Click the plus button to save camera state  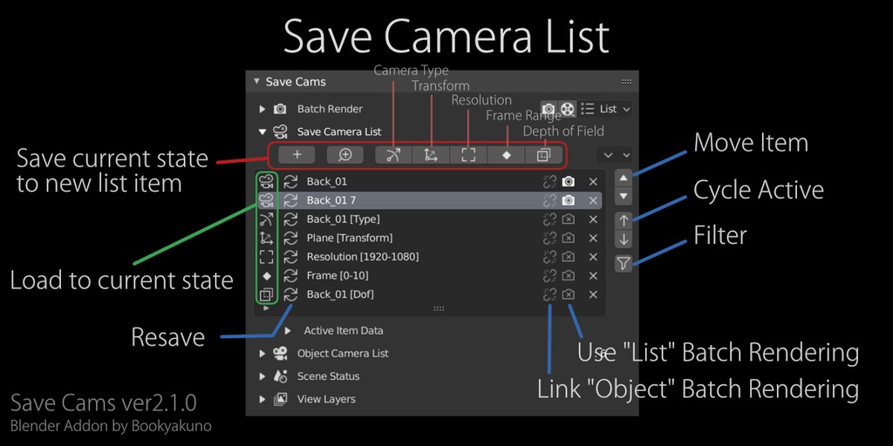(x=297, y=155)
